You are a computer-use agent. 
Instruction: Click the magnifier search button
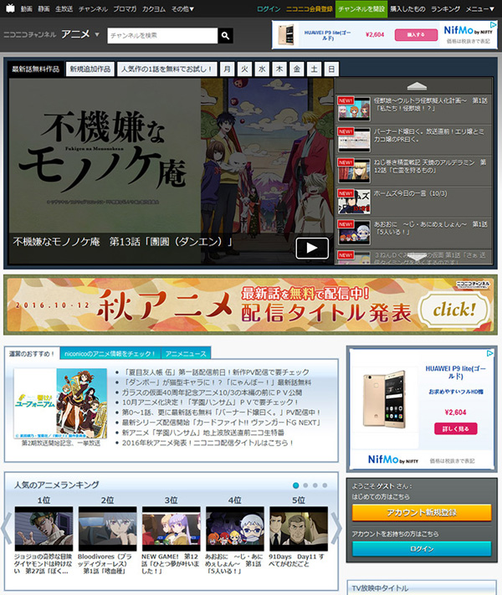click(x=225, y=36)
